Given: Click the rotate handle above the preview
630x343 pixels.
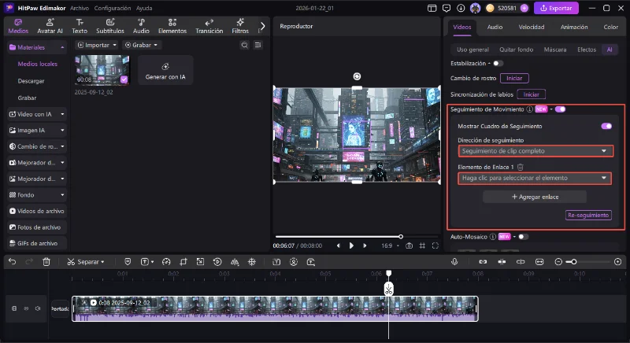Looking at the screenshot, I should (357, 76).
